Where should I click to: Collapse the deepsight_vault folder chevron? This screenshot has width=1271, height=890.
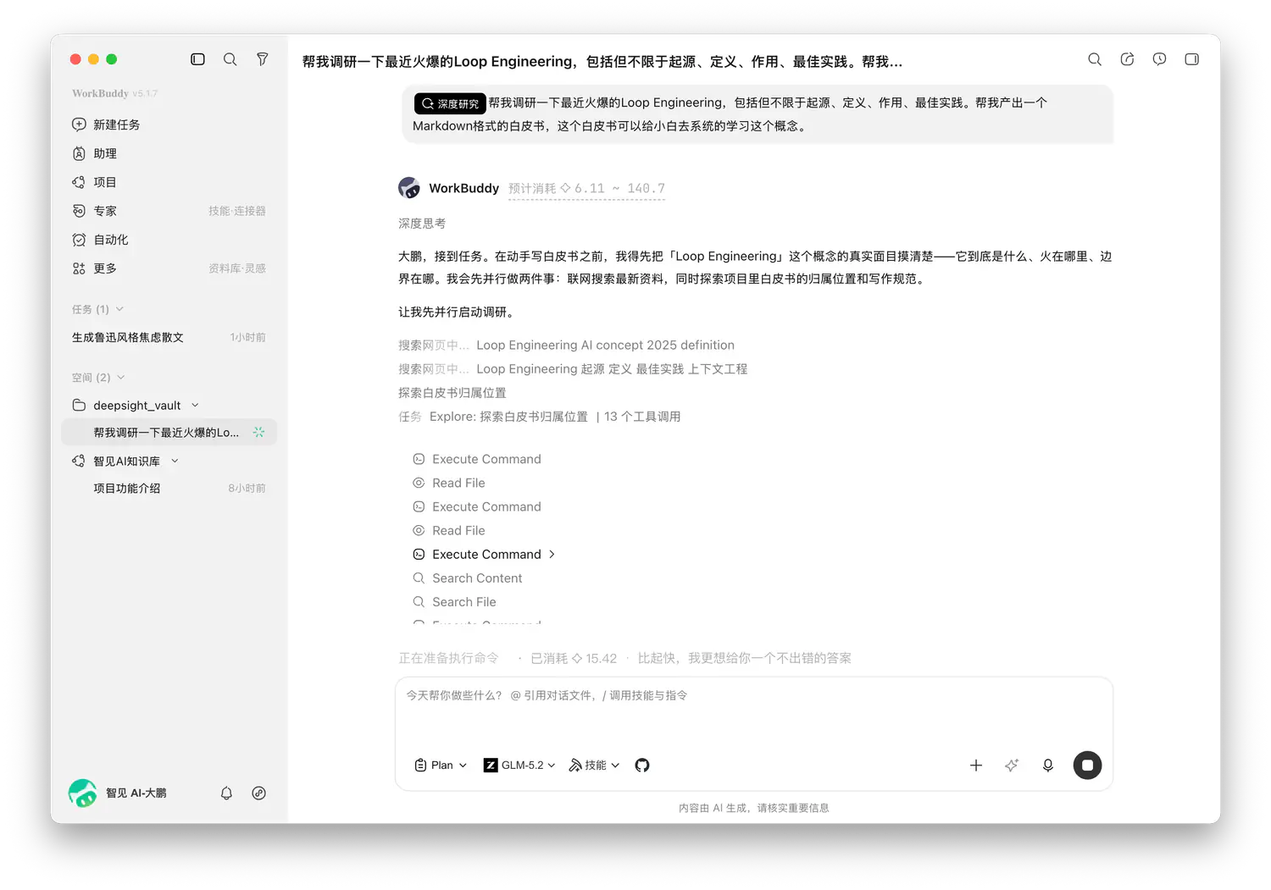pyautogui.click(x=195, y=406)
